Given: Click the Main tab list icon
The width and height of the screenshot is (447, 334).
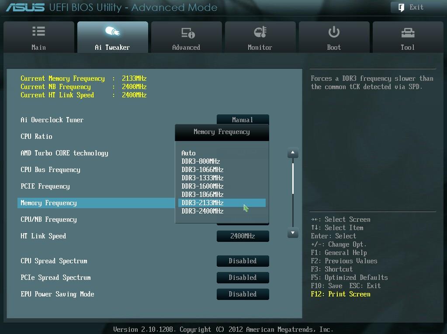Looking at the screenshot, I should coord(38,31).
